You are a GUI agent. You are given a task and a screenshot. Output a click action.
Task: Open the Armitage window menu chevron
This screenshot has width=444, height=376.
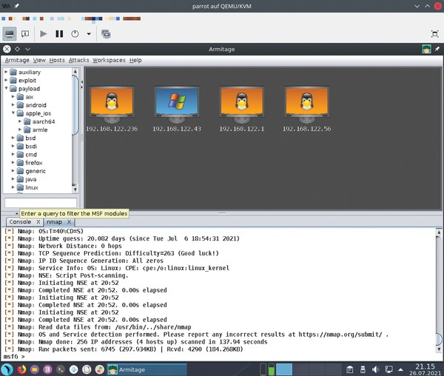point(27,49)
